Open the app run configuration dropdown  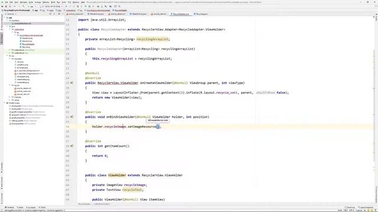coord(31,6)
